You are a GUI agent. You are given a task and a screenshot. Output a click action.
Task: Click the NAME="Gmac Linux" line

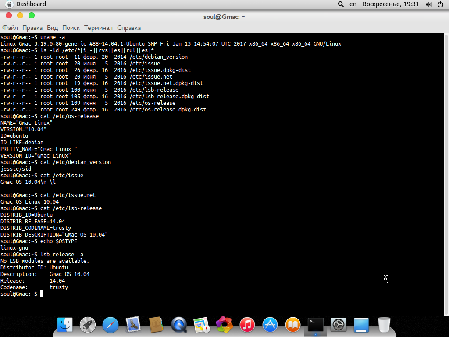pos(26,123)
